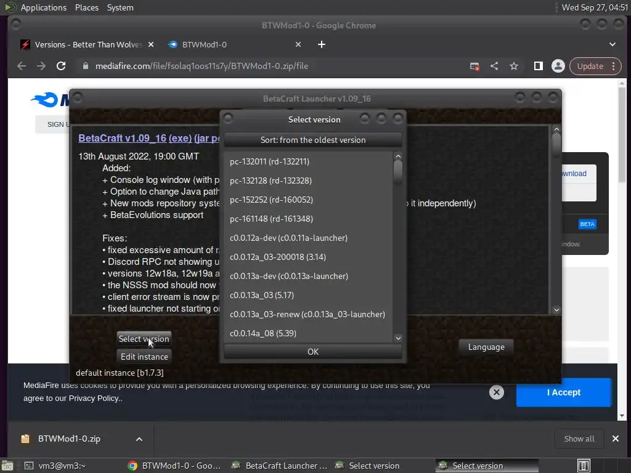The height and width of the screenshot is (473, 631).
Task: Accept MediaFire cookies with I Accept
Action: (x=563, y=392)
